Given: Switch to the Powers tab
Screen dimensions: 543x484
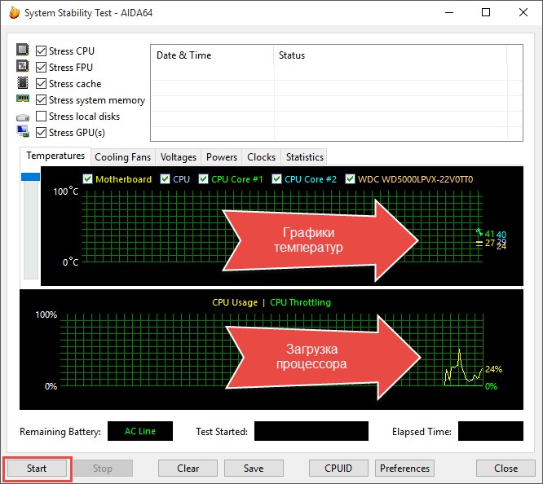Looking at the screenshot, I should click(x=222, y=157).
